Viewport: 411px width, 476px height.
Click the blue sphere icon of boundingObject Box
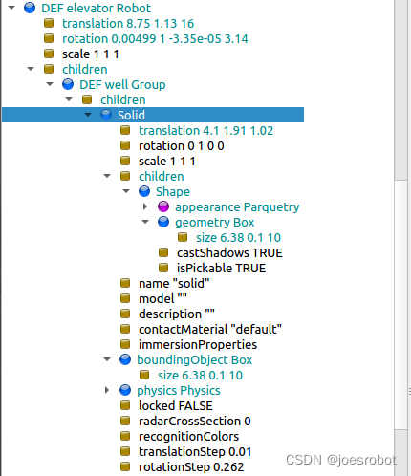pyautogui.click(x=125, y=359)
